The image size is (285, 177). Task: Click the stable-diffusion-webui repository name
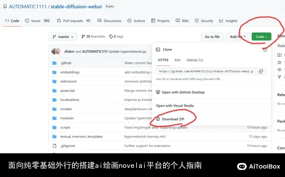(x=76, y=7)
